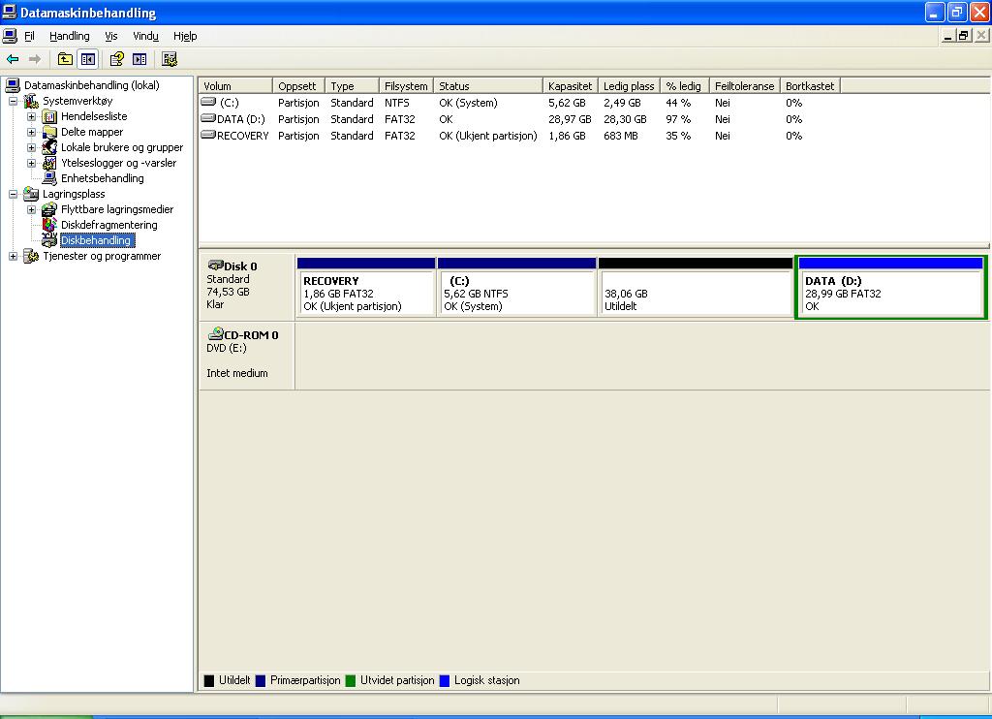Image resolution: width=992 pixels, height=719 pixels.
Task: Select the (C:) NTFS partition block
Action: [516, 287]
